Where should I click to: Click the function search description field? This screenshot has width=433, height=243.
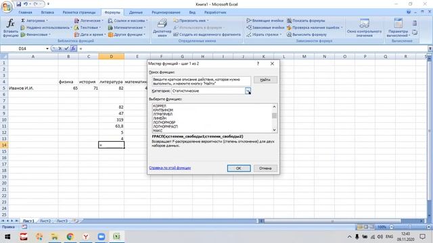(201, 81)
